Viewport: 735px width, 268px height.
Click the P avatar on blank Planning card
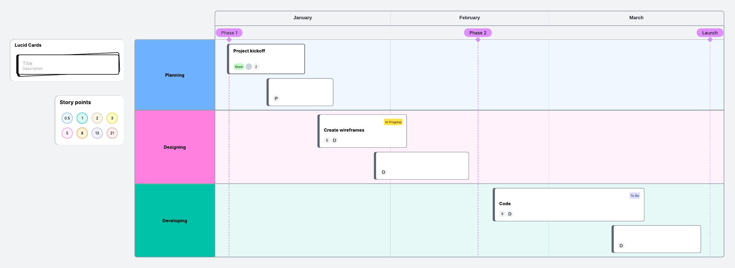276,98
